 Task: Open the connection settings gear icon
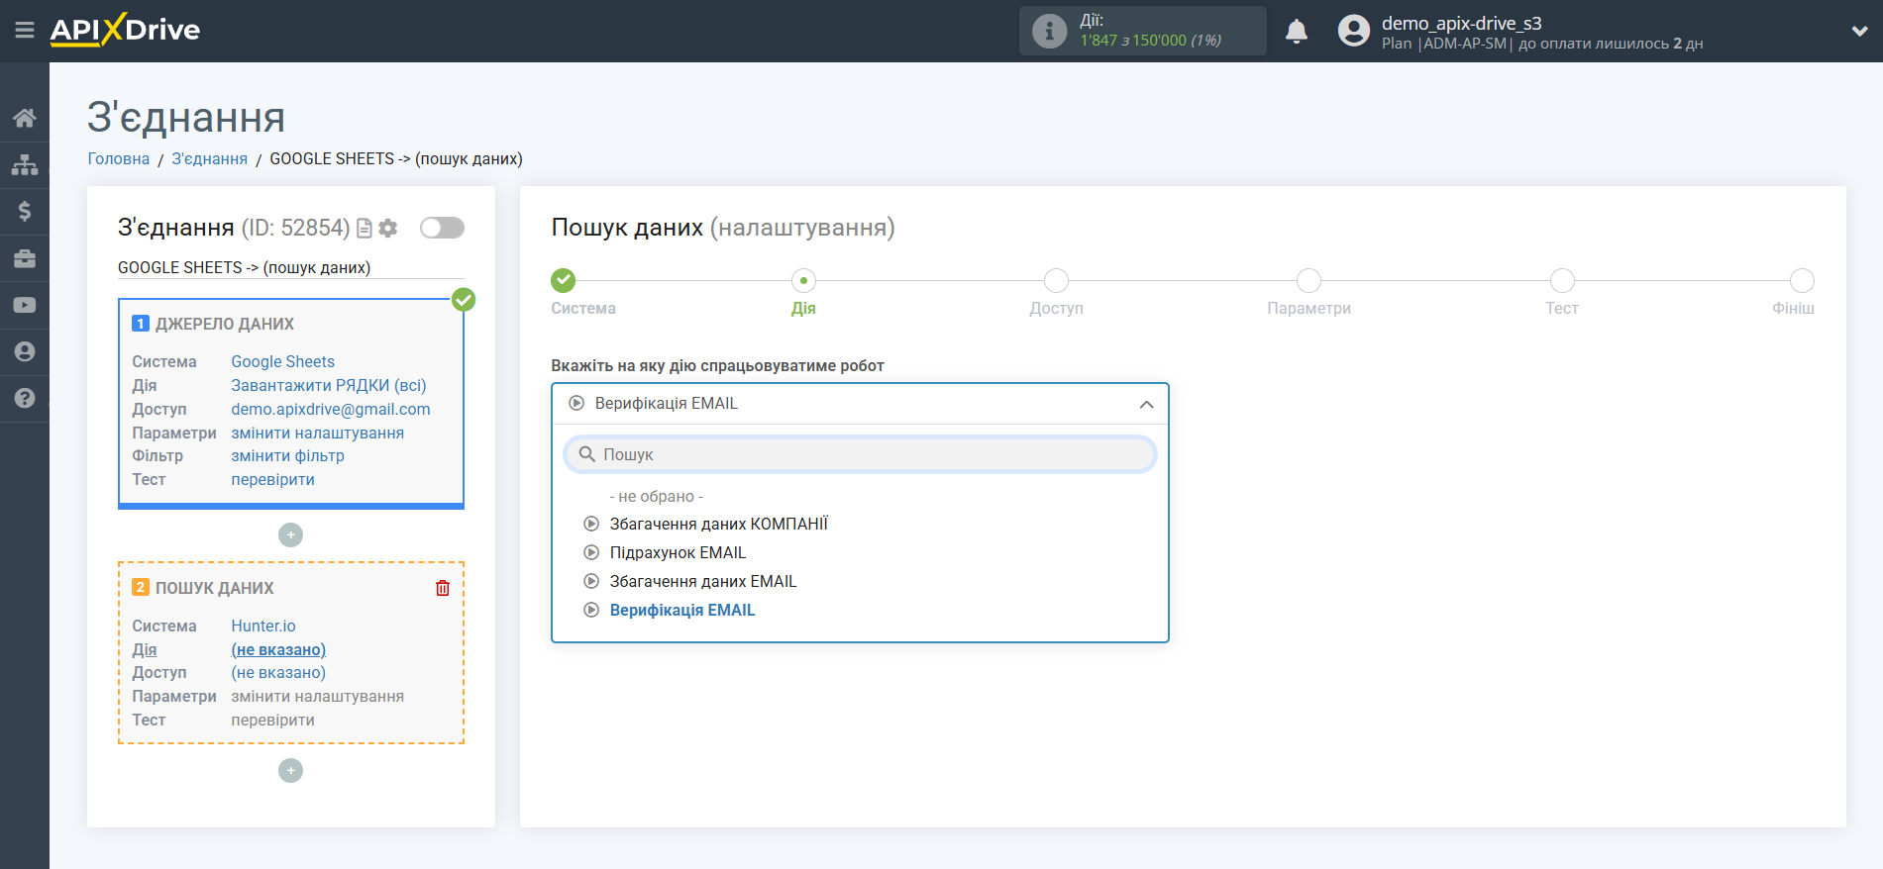388,229
